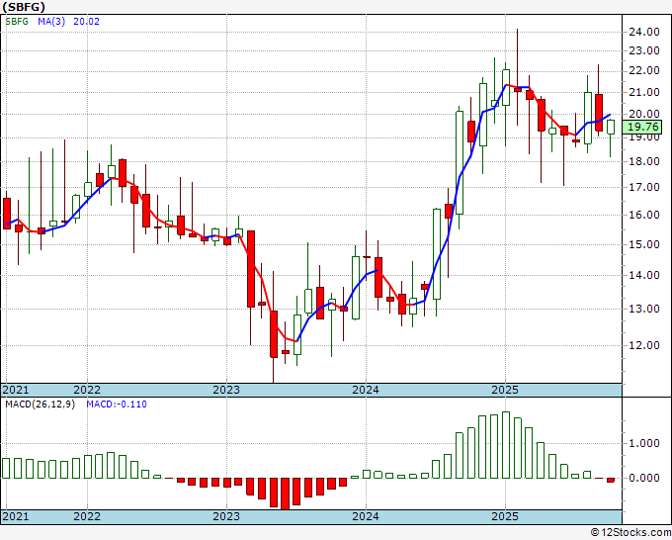
Task: Click the 12.00 price axis label
Action: pos(643,345)
